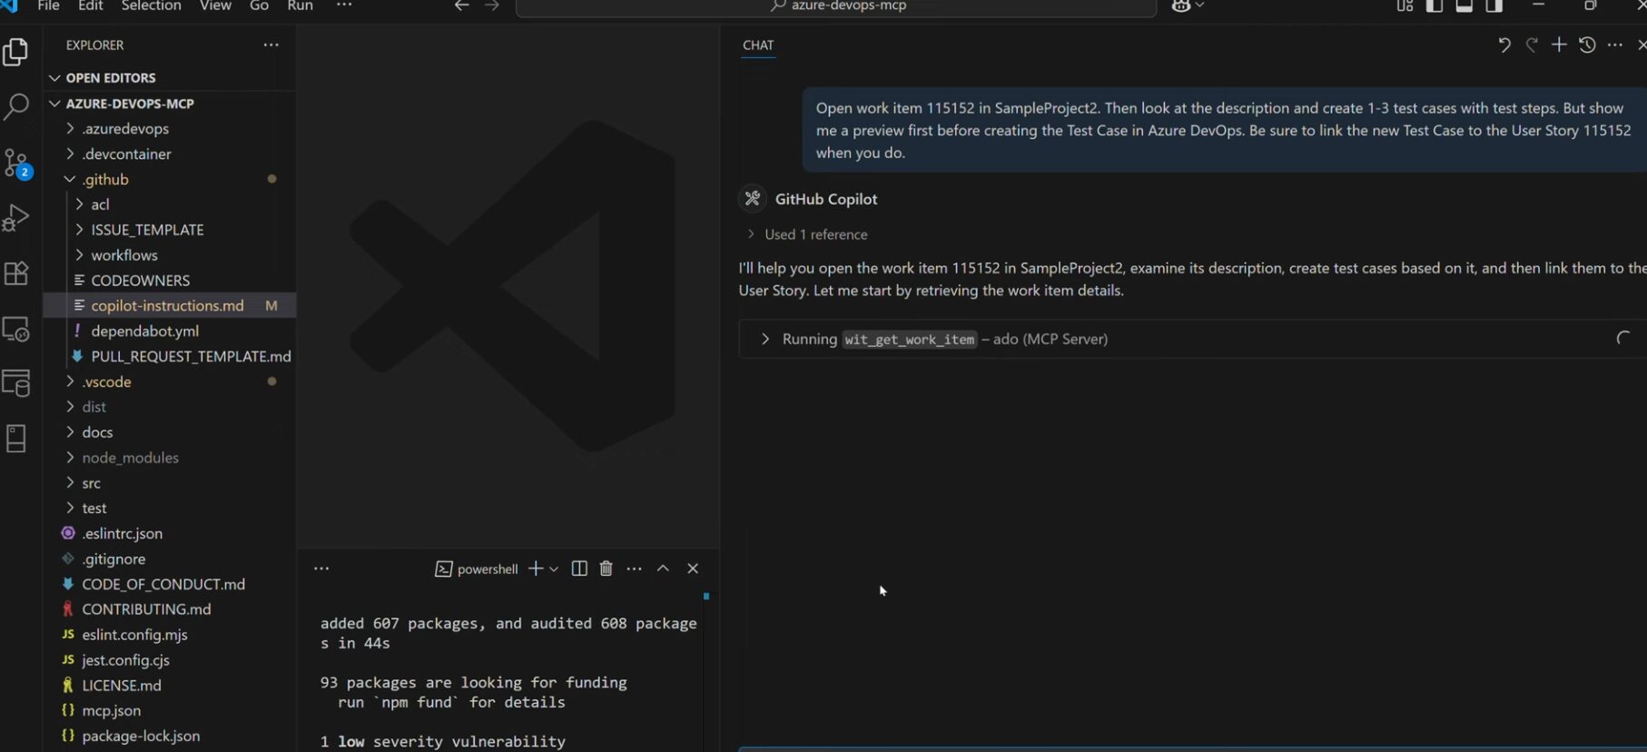1647x752 pixels.
Task: Switch to the CHAT tab
Action: point(758,45)
